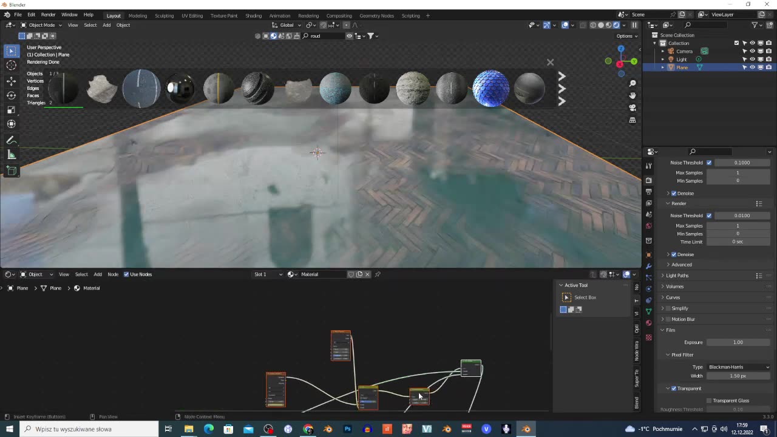Image resolution: width=777 pixels, height=437 pixels.
Task: Toggle render Noise Threshold checkbox
Action: tap(709, 215)
